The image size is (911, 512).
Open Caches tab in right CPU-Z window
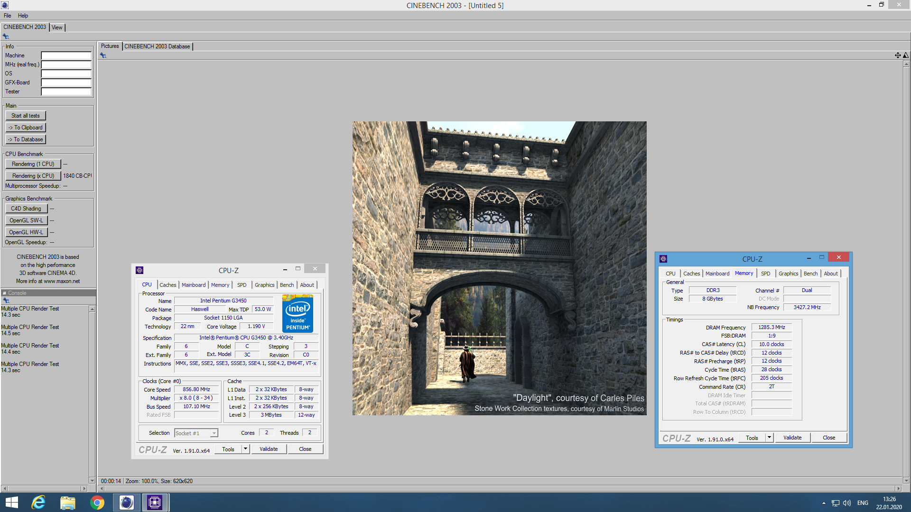pos(691,274)
